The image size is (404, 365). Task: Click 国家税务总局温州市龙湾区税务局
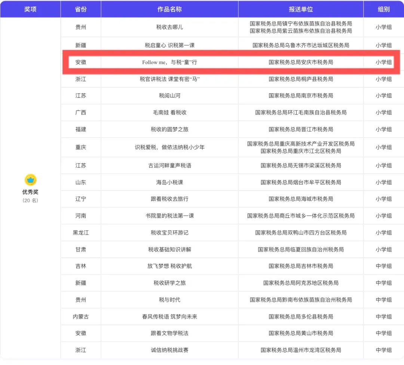(x=301, y=350)
